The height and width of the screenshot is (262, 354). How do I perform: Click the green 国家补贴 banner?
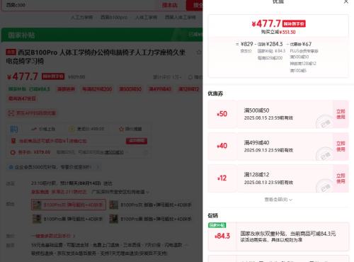pos(102,35)
